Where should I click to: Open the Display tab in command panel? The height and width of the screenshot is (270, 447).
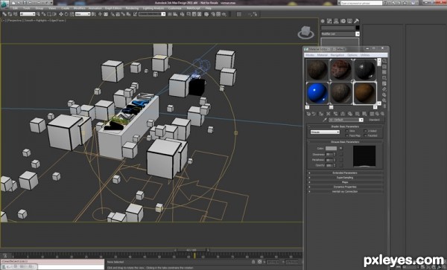349,21
